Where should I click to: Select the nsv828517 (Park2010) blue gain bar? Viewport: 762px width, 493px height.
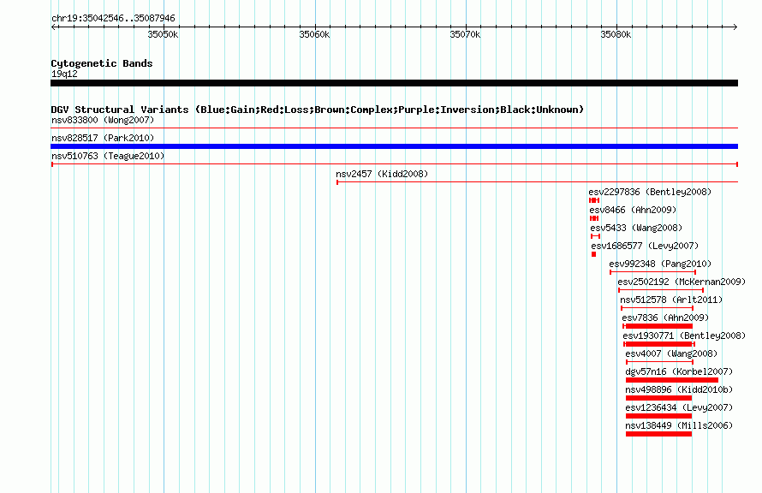pyautogui.click(x=394, y=146)
